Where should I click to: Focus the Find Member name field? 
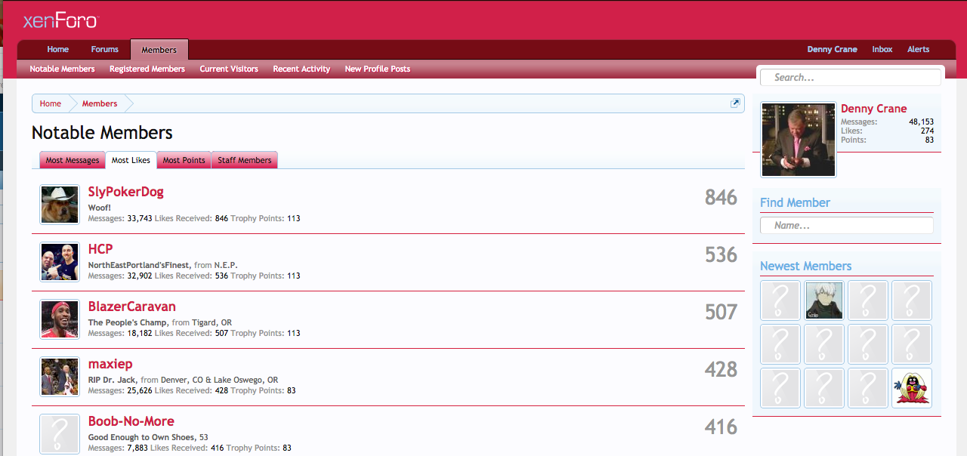pyautogui.click(x=848, y=226)
